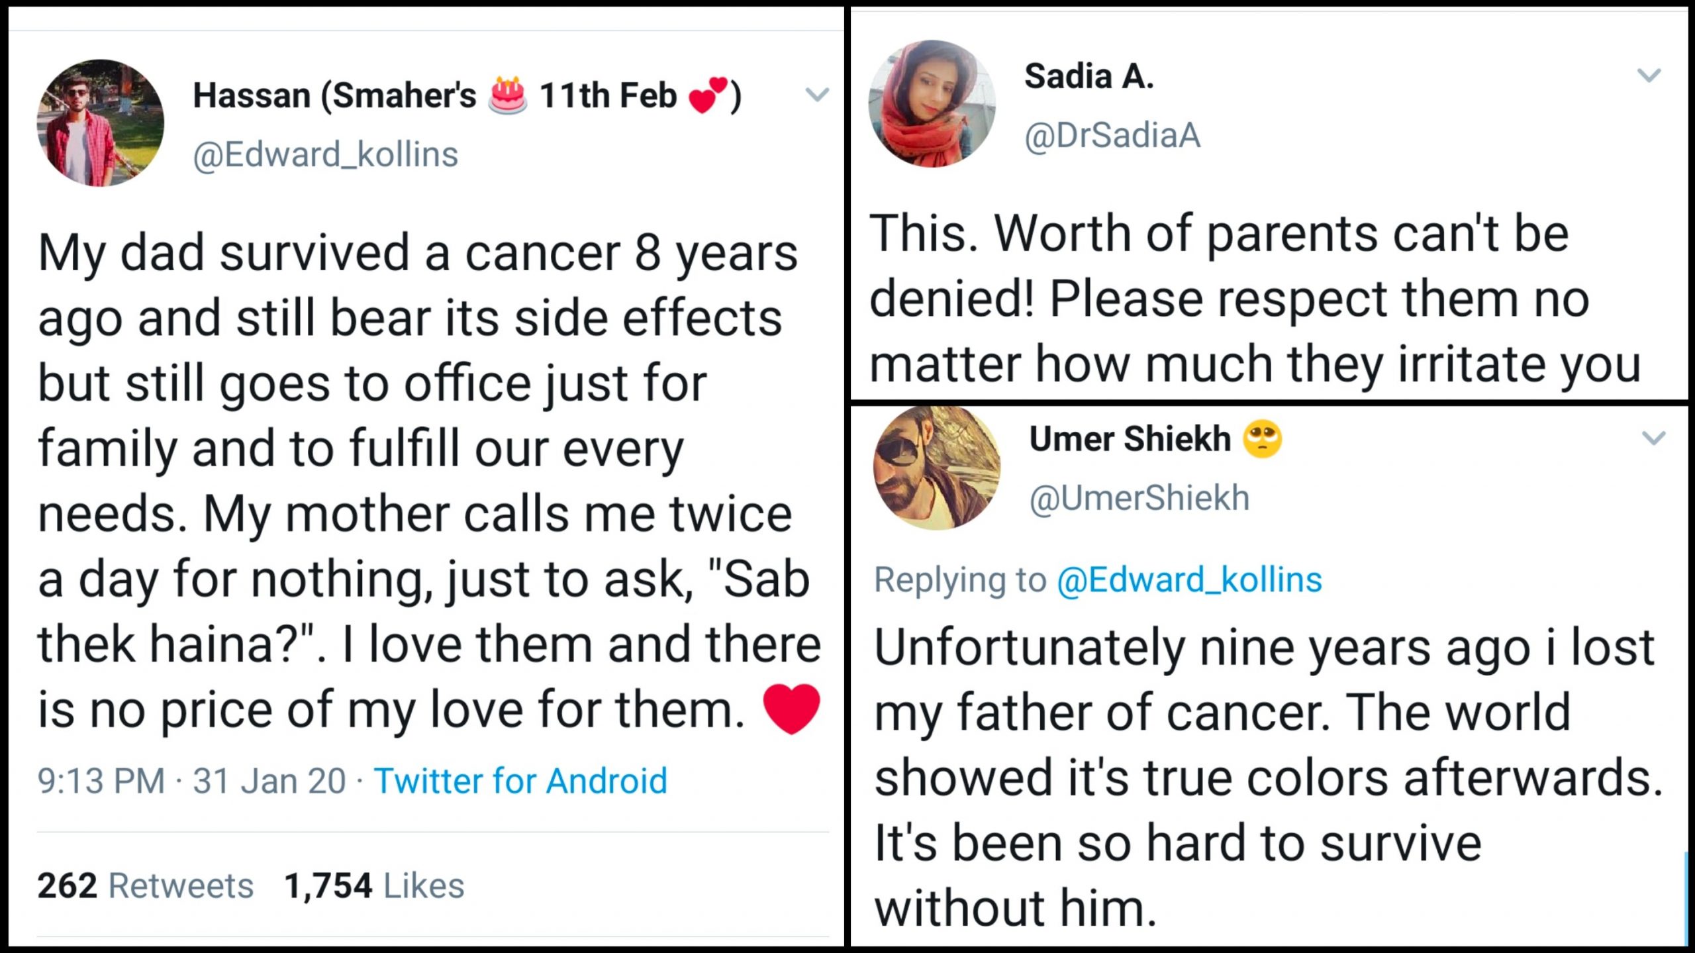Select the @UmerShiekh username
This screenshot has height=953, width=1695.
pos(1139,498)
